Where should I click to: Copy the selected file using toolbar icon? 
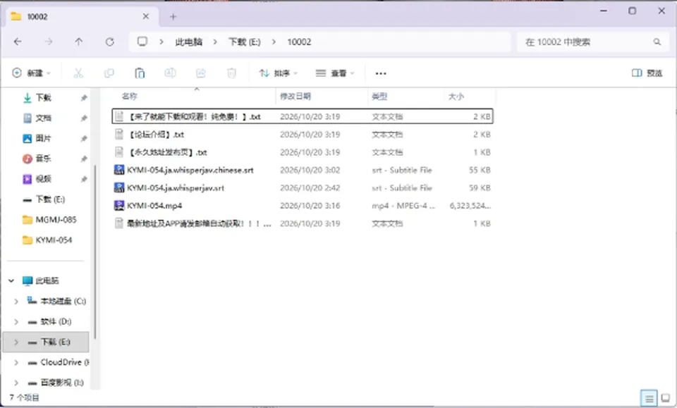109,73
